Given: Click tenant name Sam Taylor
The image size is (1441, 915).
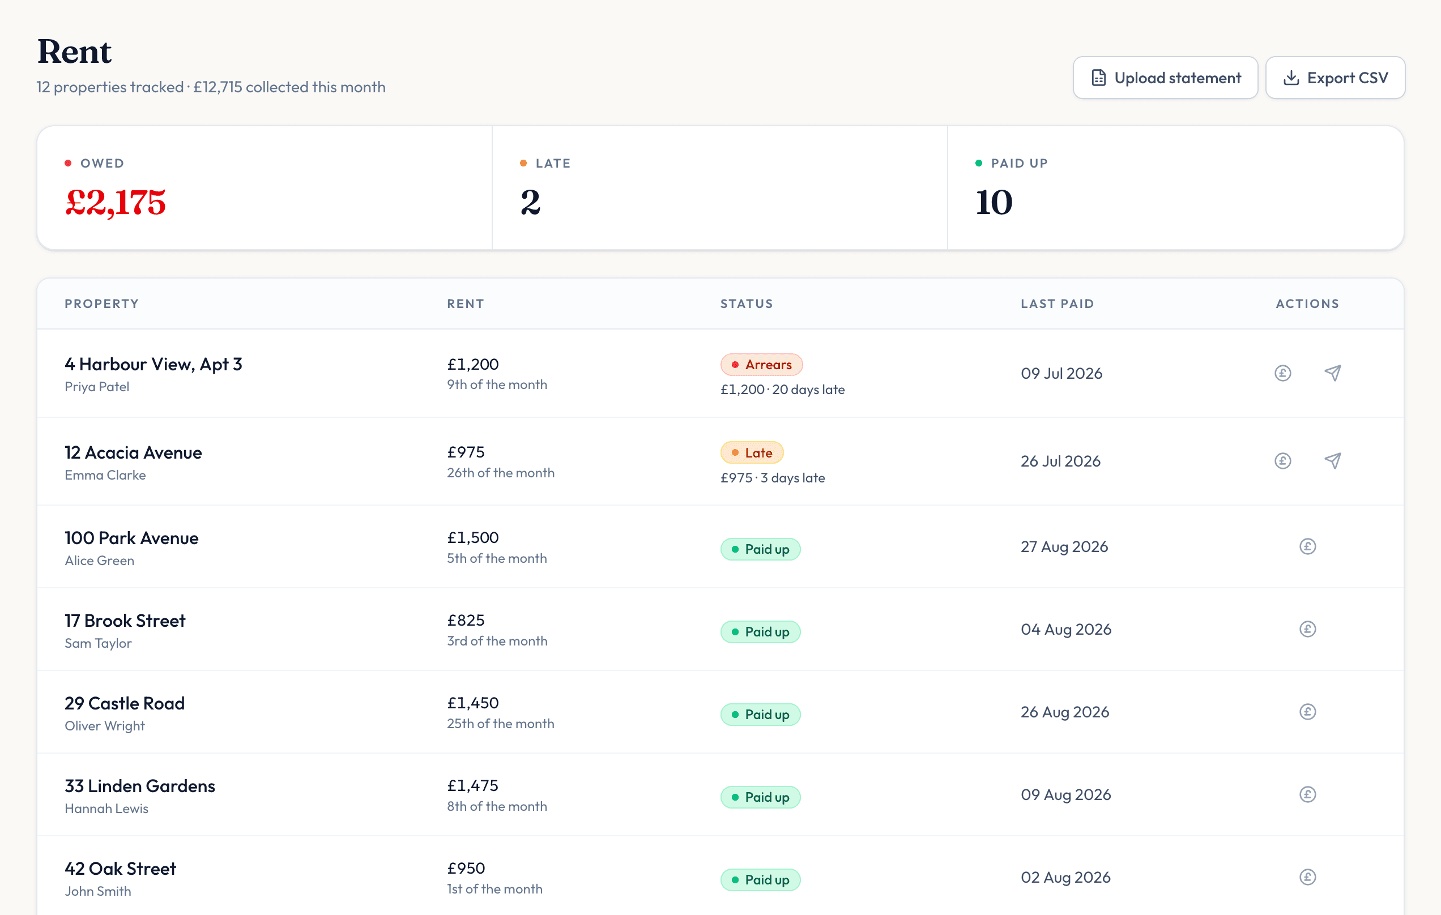Looking at the screenshot, I should (98, 643).
